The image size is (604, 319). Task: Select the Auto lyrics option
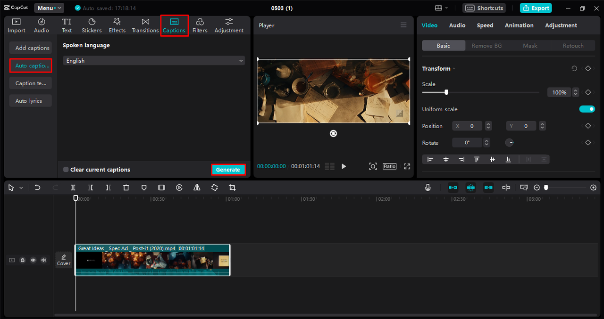point(31,101)
